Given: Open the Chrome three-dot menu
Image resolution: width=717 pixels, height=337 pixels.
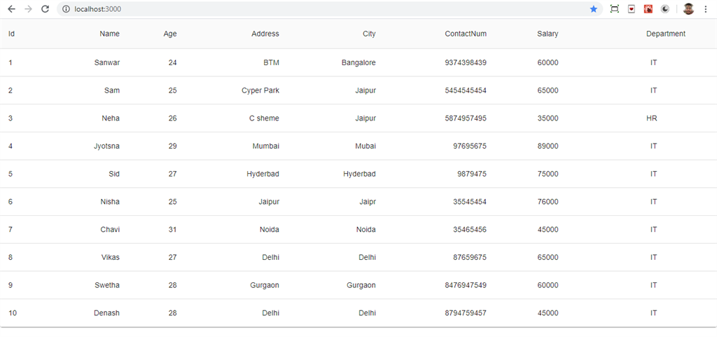Looking at the screenshot, I should tap(706, 9).
